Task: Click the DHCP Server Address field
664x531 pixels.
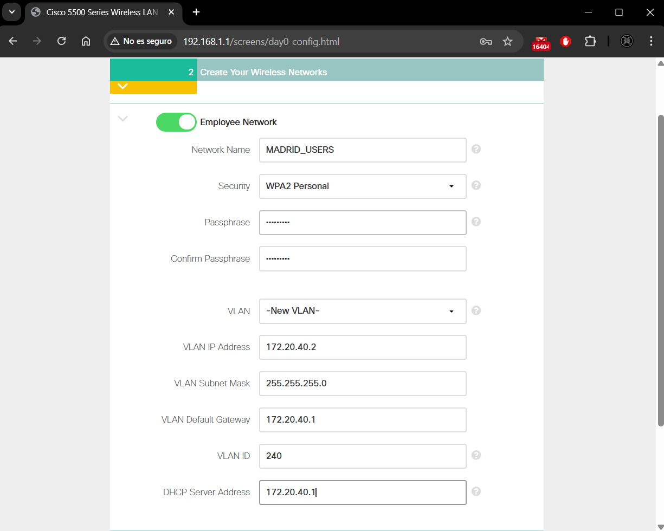Action: (x=363, y=493)
